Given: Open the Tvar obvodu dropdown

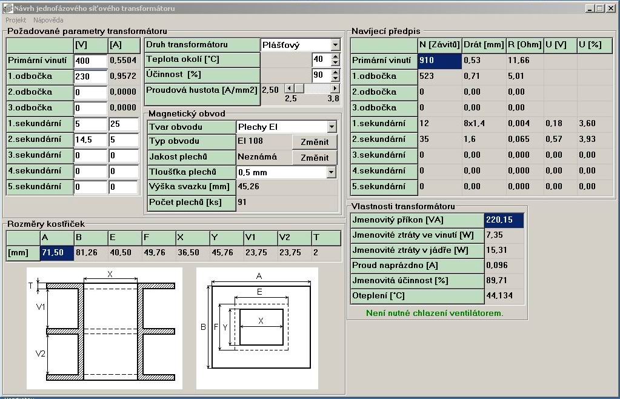Looking at the screenshot, I should pyautogui.click(x=331, y=127).
